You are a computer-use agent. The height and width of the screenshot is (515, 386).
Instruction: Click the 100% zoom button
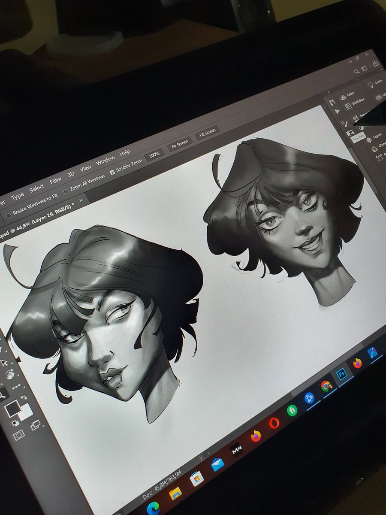pyautogui.click(x=154, y=154)
